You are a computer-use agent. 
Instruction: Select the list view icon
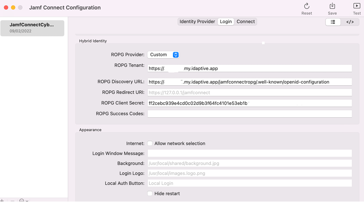(333, 22)
